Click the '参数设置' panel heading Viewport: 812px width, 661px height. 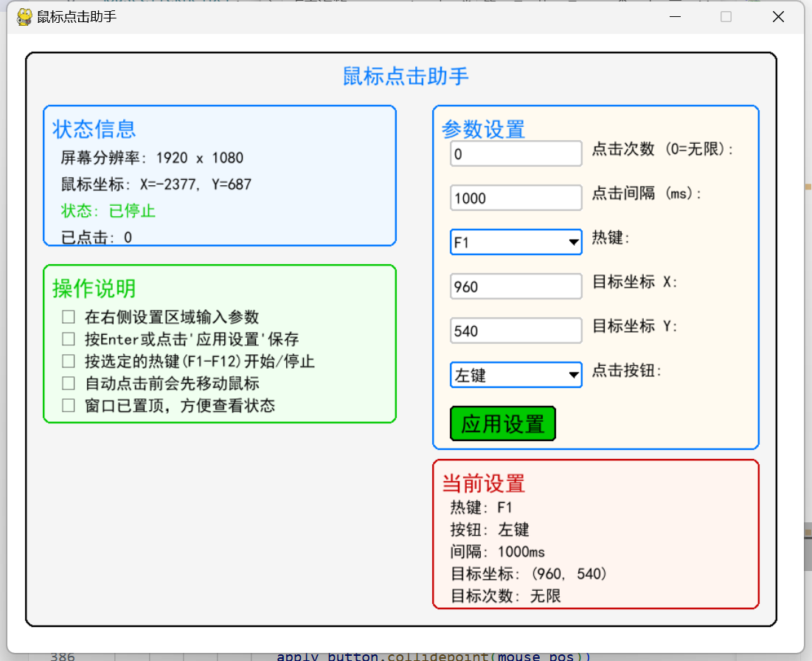click(483, 129)
